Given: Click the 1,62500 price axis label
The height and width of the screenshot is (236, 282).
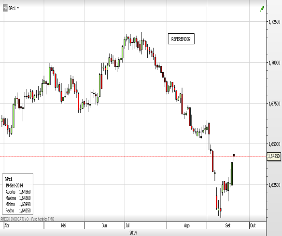Looking at the screenshot, I should tap(274, 185).
